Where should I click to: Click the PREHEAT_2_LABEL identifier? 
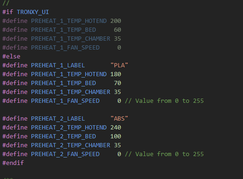pos(58,119)
